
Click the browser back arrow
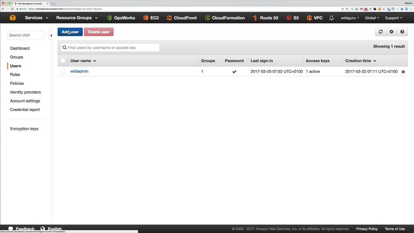pos(3,9)
